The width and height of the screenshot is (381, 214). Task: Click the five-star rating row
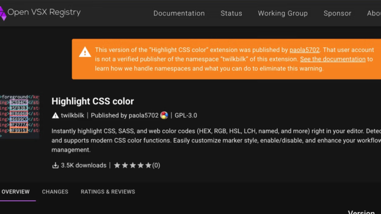[x=133, y=165]
